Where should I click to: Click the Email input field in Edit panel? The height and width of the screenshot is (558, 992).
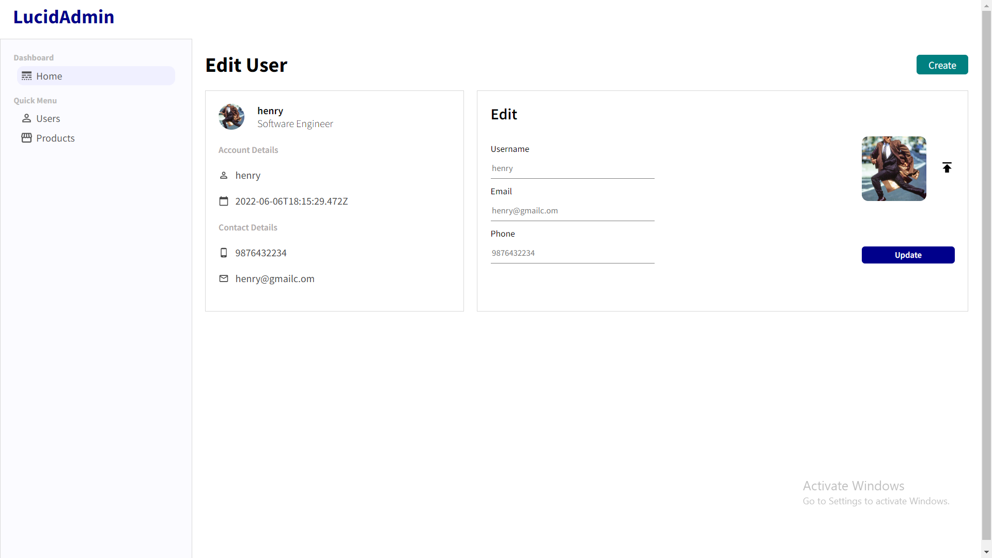(x=572, y=210)
